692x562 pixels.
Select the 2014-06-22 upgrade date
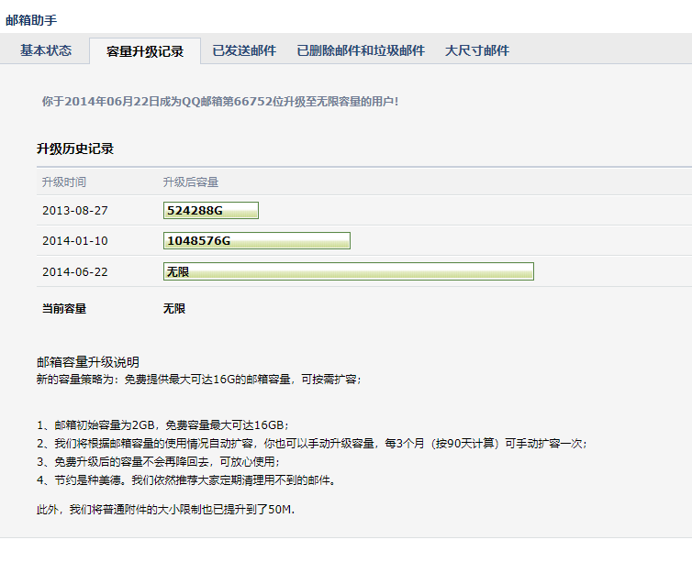point(75,272)
